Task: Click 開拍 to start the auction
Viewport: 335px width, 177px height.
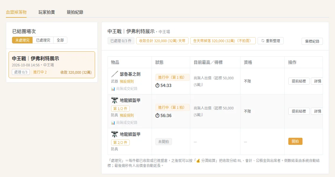Action: (x=295, y=141)
